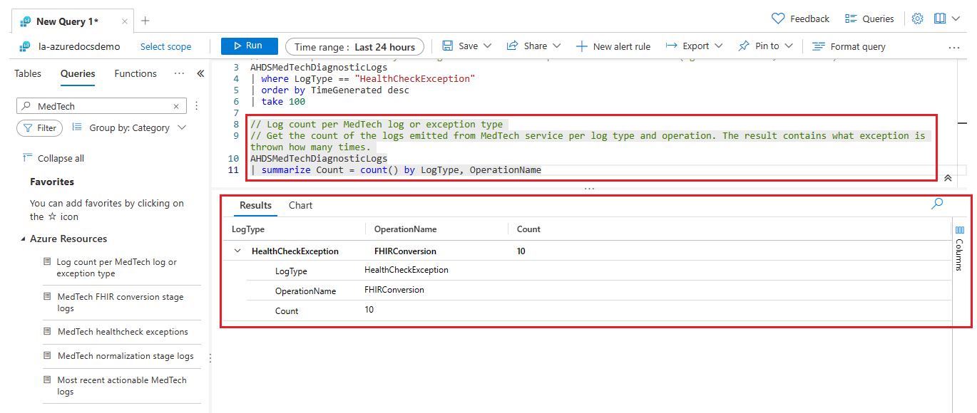Select the expanded OperationName value FHIRConversion
This screenshot has height=413, width=977.
click(x=394, y=290)
